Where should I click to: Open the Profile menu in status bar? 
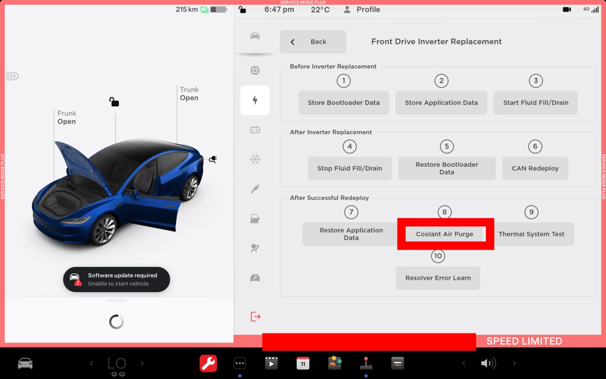[362, 10]
